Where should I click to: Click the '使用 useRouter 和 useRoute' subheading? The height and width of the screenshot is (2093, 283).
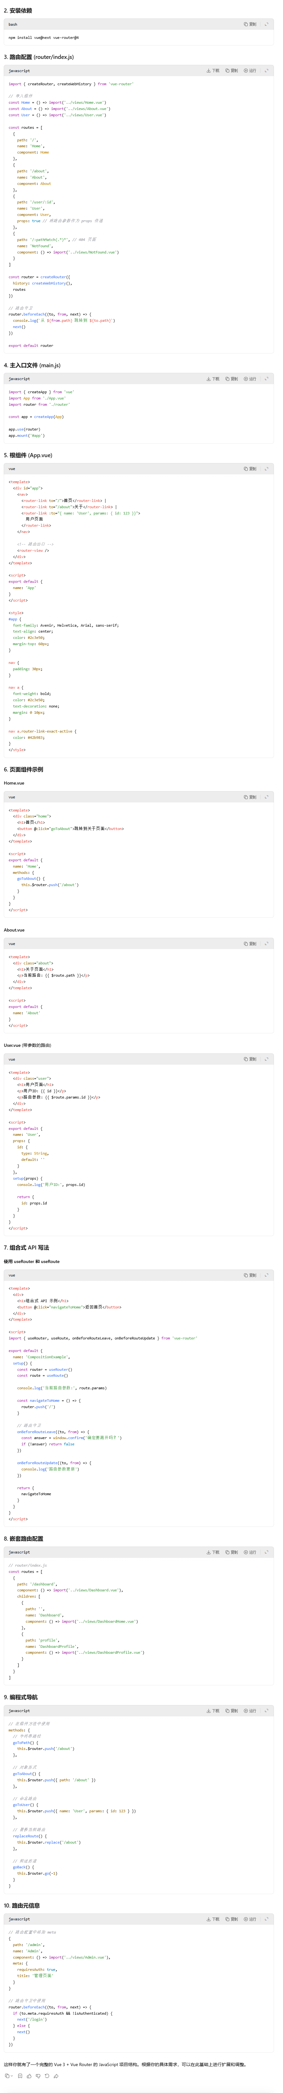click(32, 1262)
